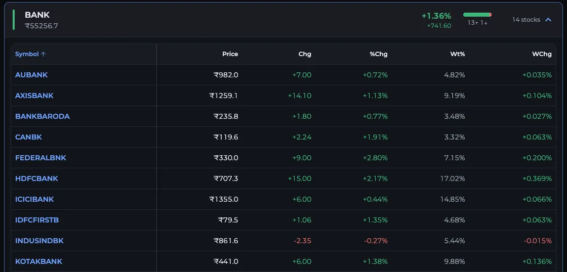Click HDFCBANK percent change +2.17%

tap(375, 178)
